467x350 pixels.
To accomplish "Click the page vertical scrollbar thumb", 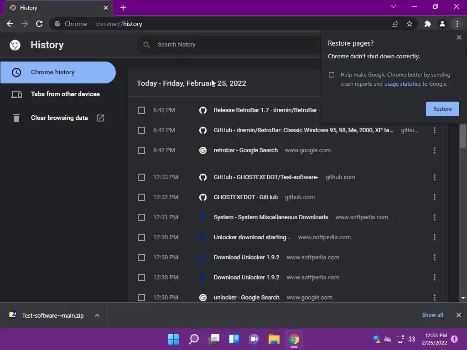I will tap(463, 136).
